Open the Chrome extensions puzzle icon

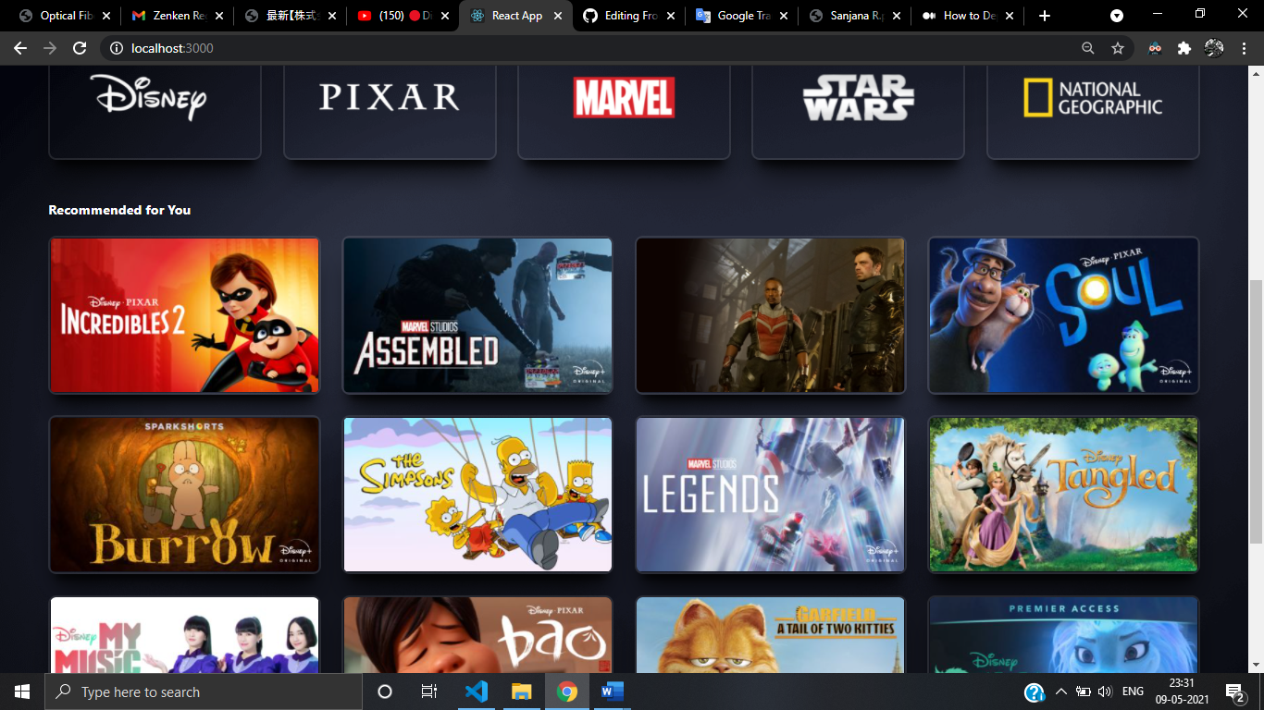pyautogui.click(x=1185, y=49)
